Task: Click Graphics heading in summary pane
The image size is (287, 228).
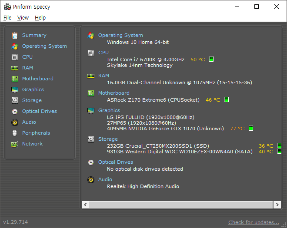Action: click(x=109, y=110)
